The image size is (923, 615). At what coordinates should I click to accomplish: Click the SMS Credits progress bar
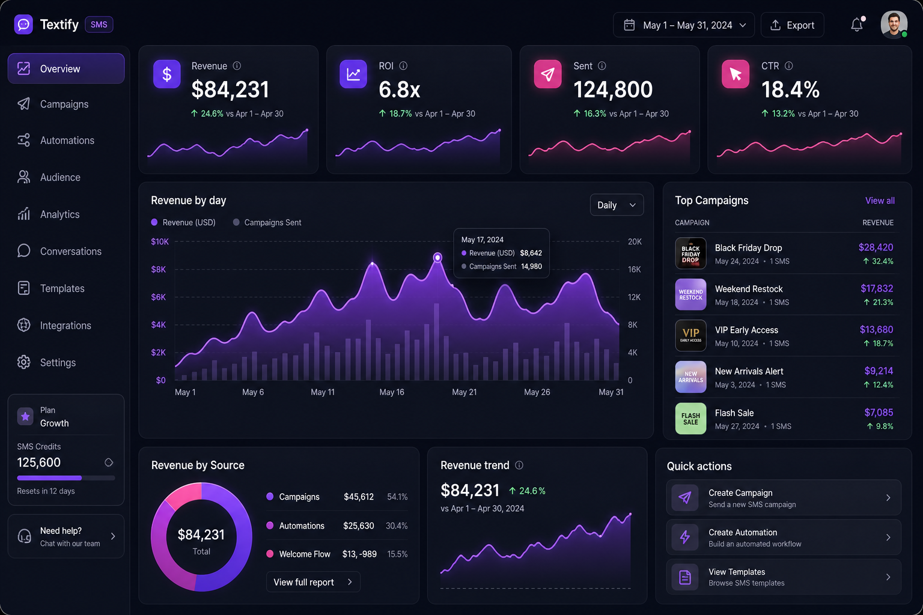click(66, 478)
